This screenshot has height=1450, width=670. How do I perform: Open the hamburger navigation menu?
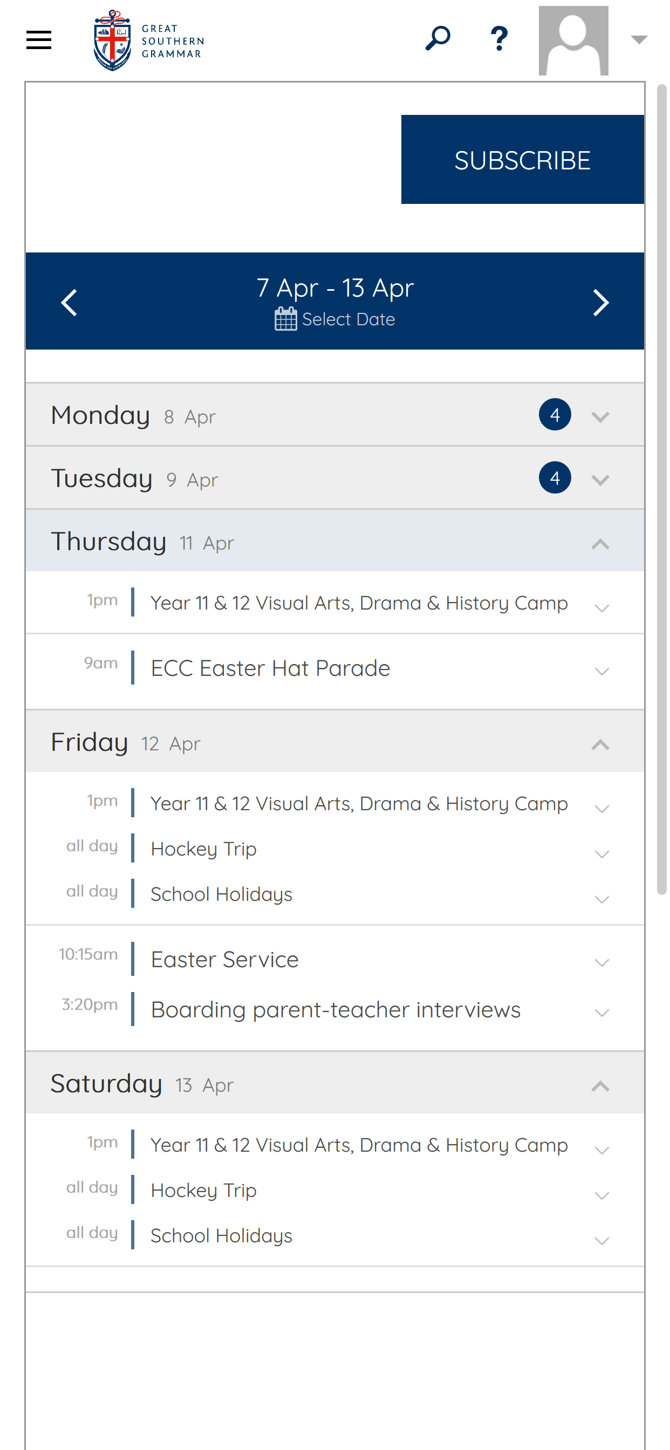pyautogui.click(x=38, y=39)
